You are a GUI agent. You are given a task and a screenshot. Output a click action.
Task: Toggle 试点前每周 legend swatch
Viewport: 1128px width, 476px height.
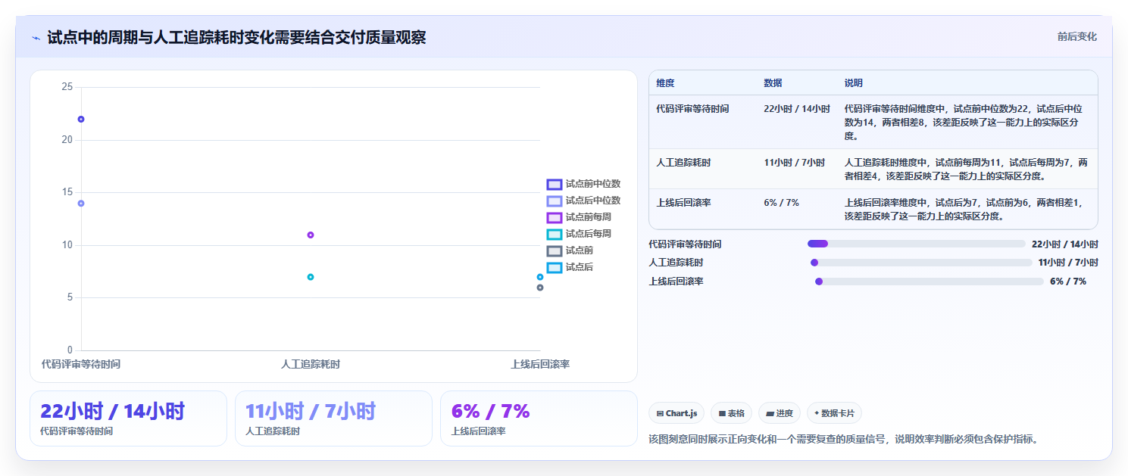554,217
